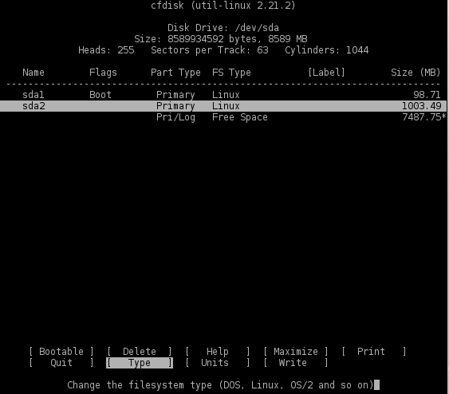Activate the highlighted Type option
Image resolution: width=449 pixels, height=394 pixels.
point(140,363)
